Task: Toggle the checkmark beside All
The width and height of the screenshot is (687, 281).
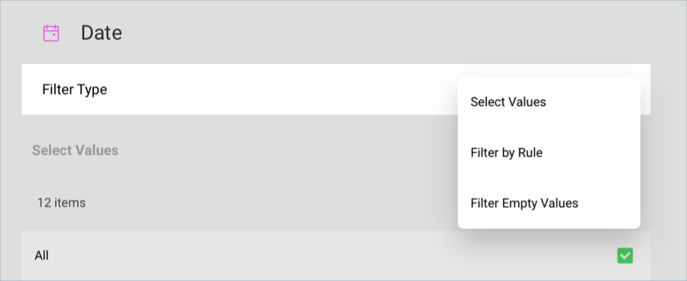Action: tap(624, 256)
